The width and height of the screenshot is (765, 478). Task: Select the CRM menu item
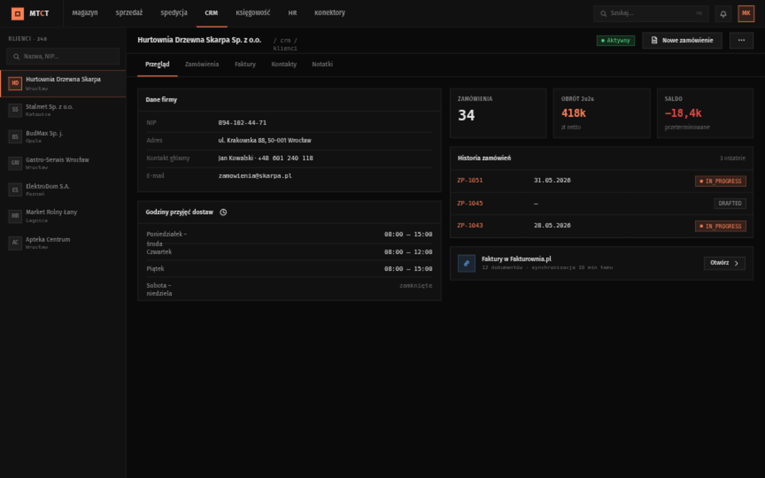tap(211, 13)
